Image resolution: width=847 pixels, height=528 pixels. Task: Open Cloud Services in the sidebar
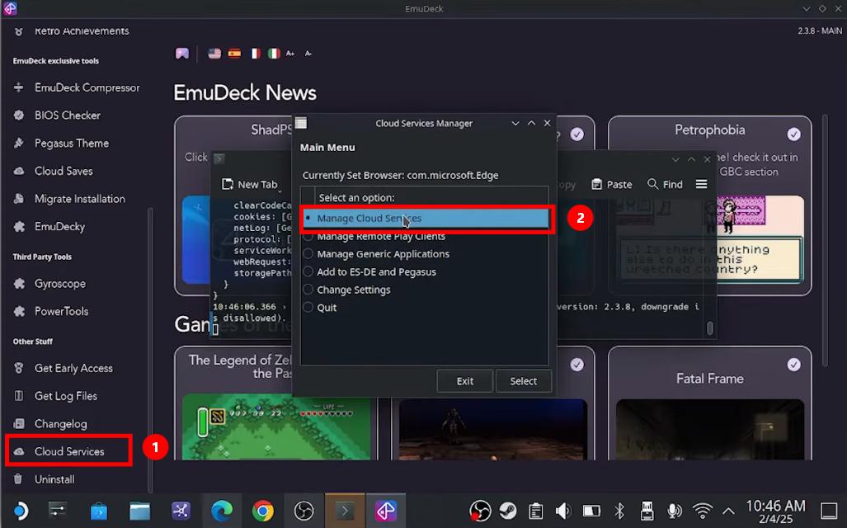point(68,450)
